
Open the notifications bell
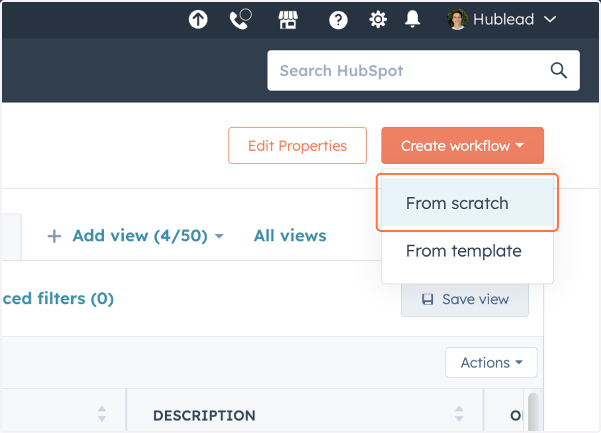pos(412,20)
